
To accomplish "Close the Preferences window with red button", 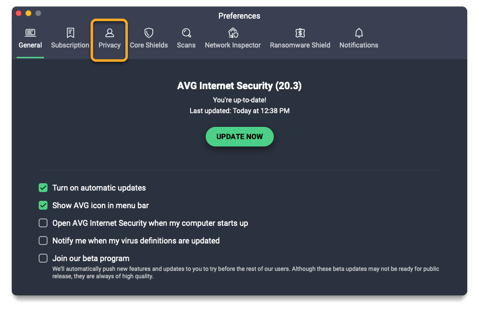I will pyautogui.click(x=18, y=13).
